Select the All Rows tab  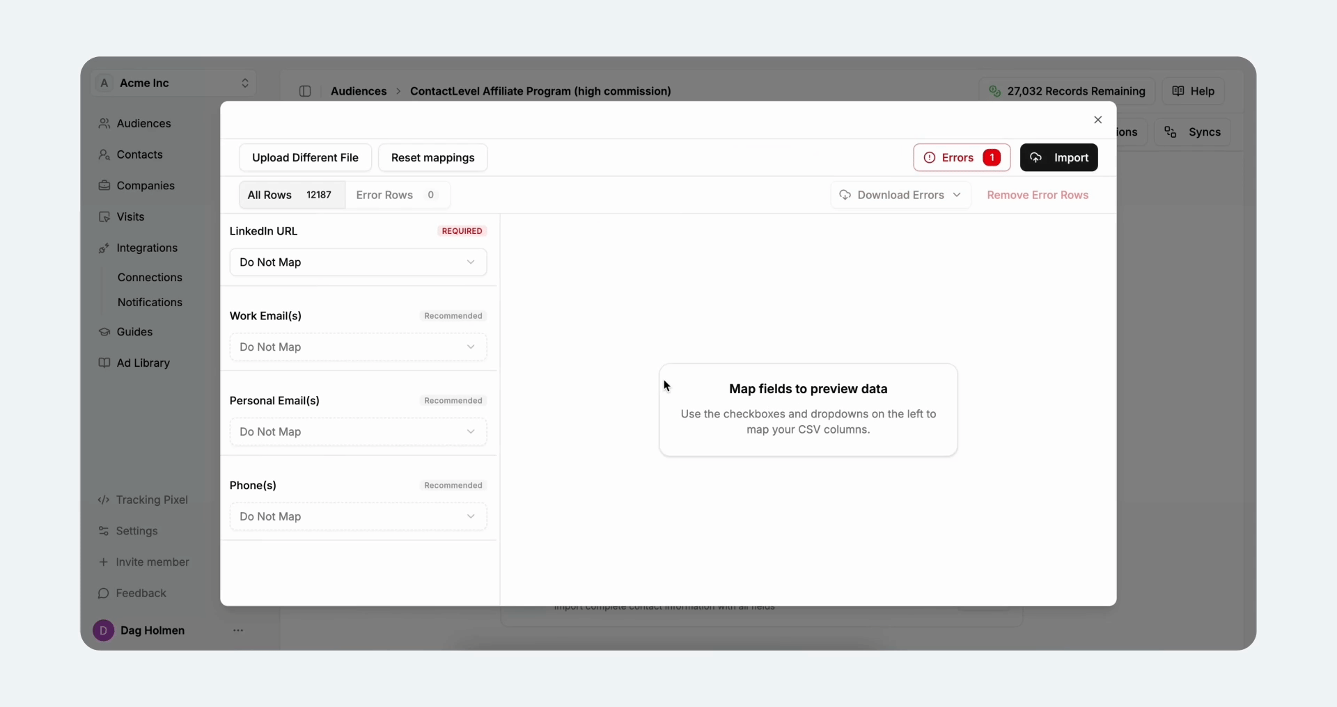[291, 195]
